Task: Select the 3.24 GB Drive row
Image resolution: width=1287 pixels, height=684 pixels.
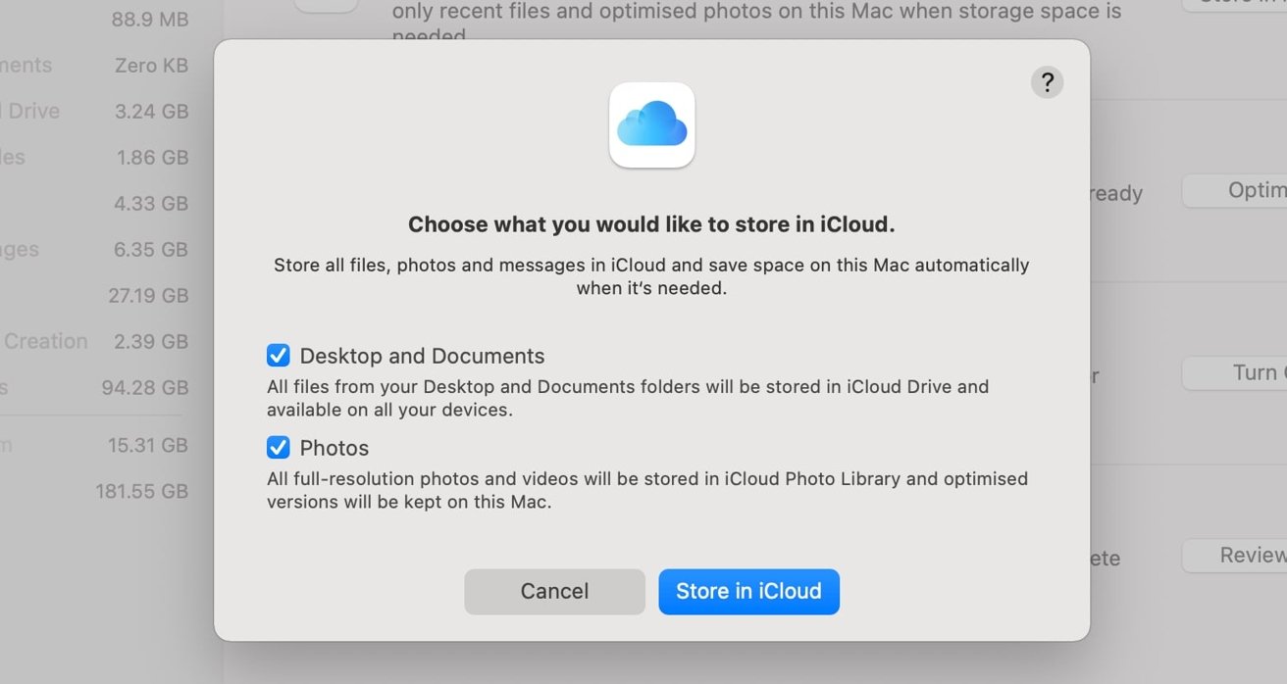Action: click(x=94, y=112)
